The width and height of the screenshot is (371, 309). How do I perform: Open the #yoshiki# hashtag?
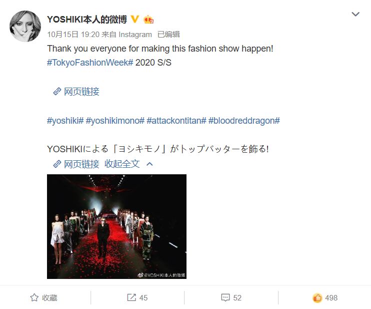click(65, 121)
